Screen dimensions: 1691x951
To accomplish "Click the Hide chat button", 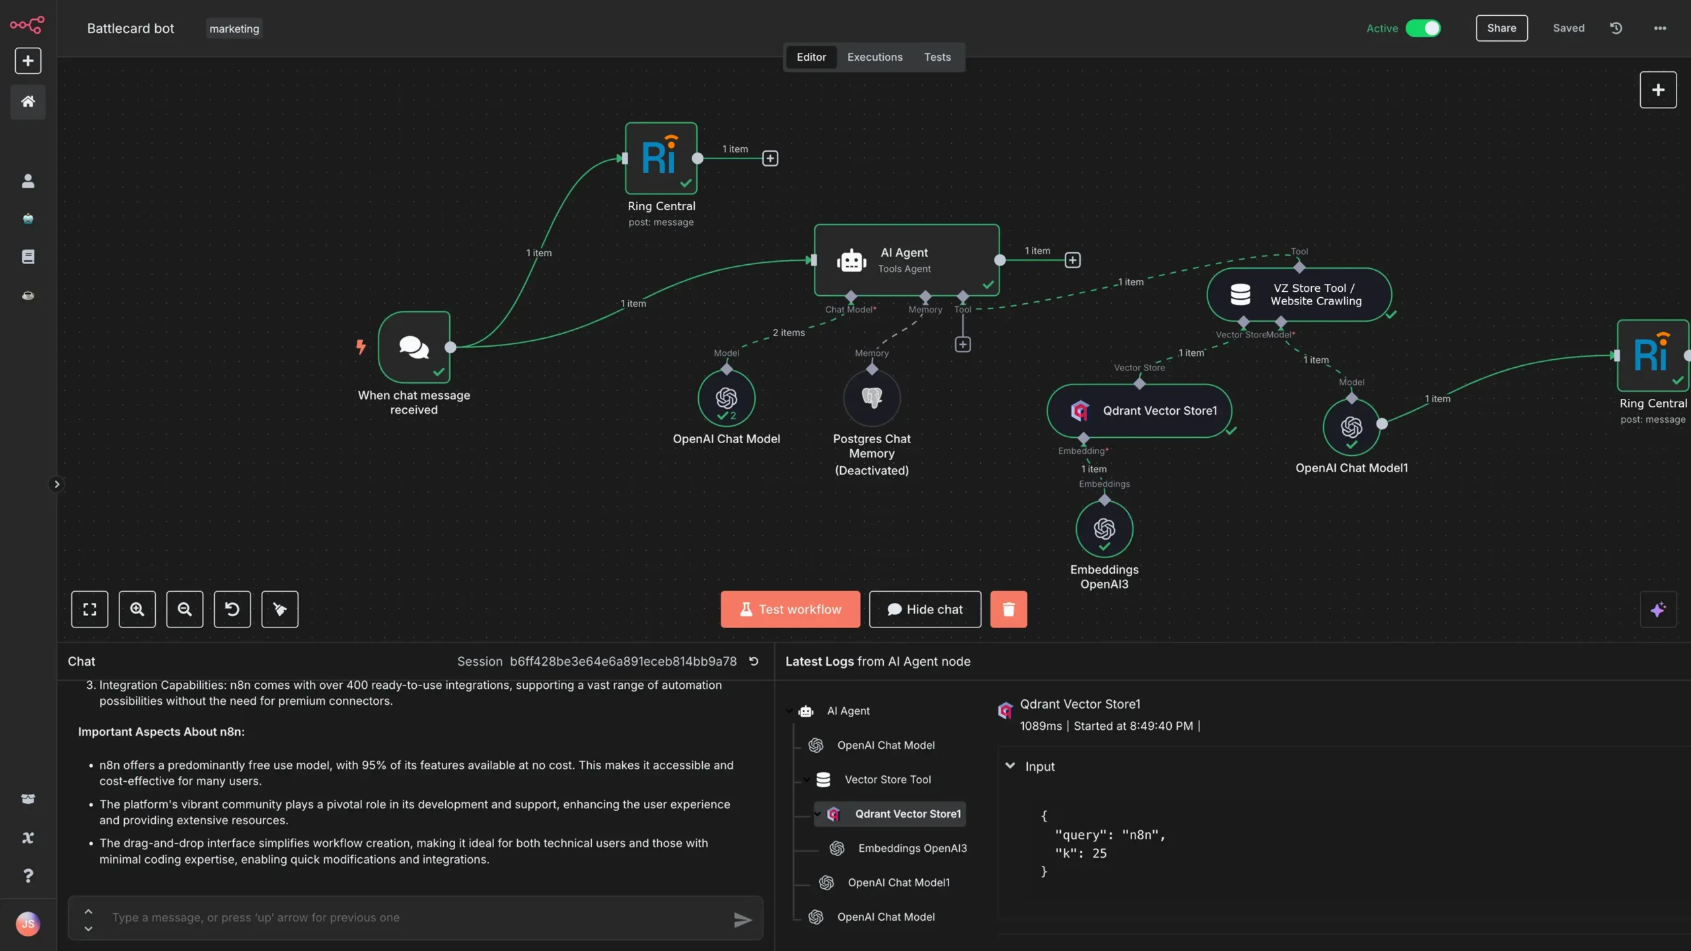I will [x=925, y=609].
